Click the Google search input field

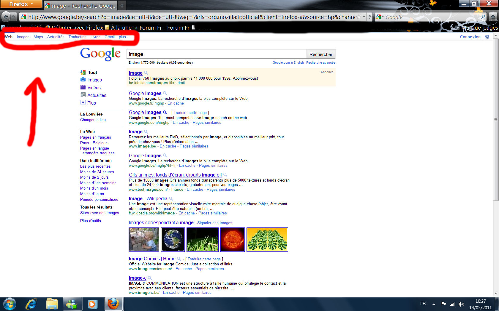217,54
